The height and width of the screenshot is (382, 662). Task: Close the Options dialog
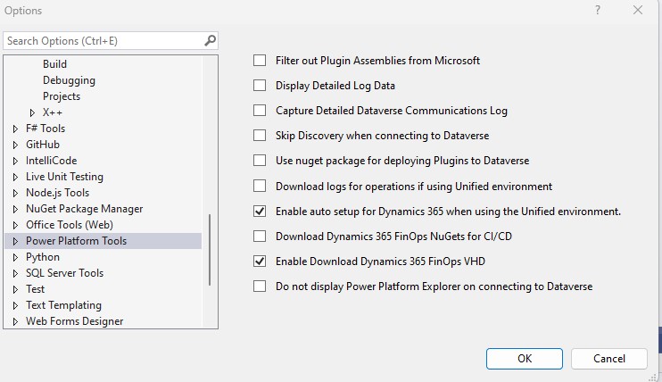pyautogui.click(x=638, y=10)
